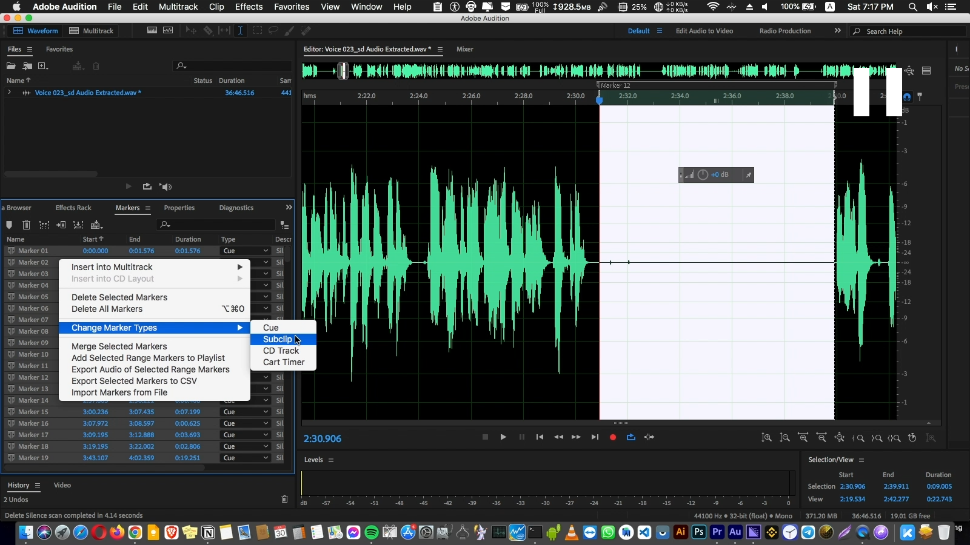The width and height of the screenshot is (970, 545).
Task: Move playhead to next marker
Action: pyautogui.click(x=595, y=437)
